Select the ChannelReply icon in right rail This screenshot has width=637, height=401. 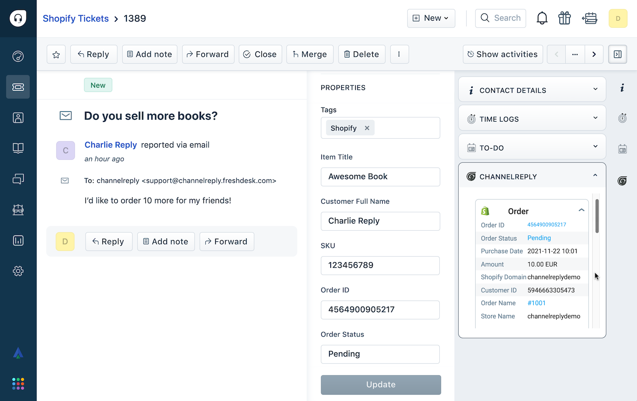point(622,181)
